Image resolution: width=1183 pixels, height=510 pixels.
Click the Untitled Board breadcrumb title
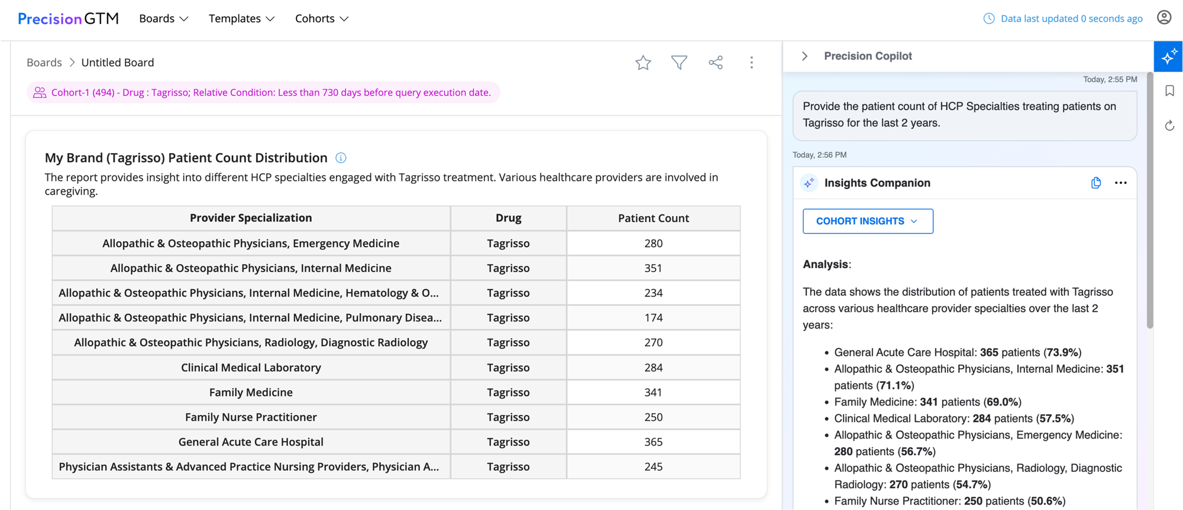tap(118, 62)
